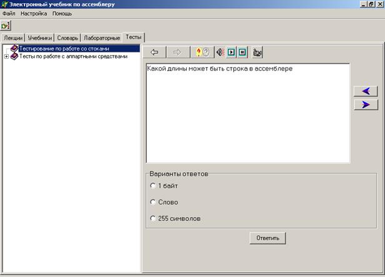This screenshot has width=385, height=277.
Task: Click the pause toolbar icon
Action: 242,52
